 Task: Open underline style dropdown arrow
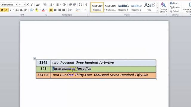click(x=13, y=10)
